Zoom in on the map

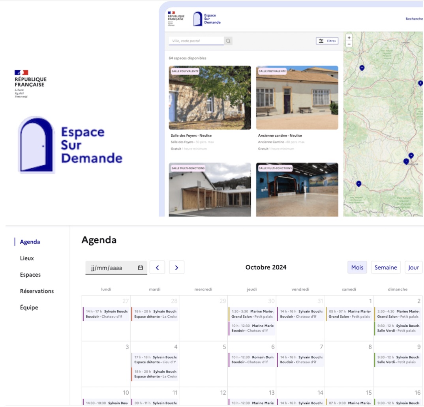pyautogui.click(x=349, y=38)
